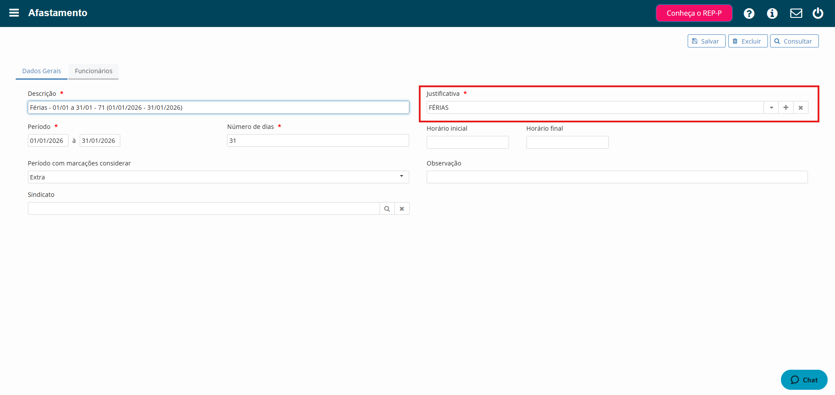This screenshot has height=395, width=835.
Task: Open the Período com marcações considerar dropdown
Action: (x=218, y=177)
